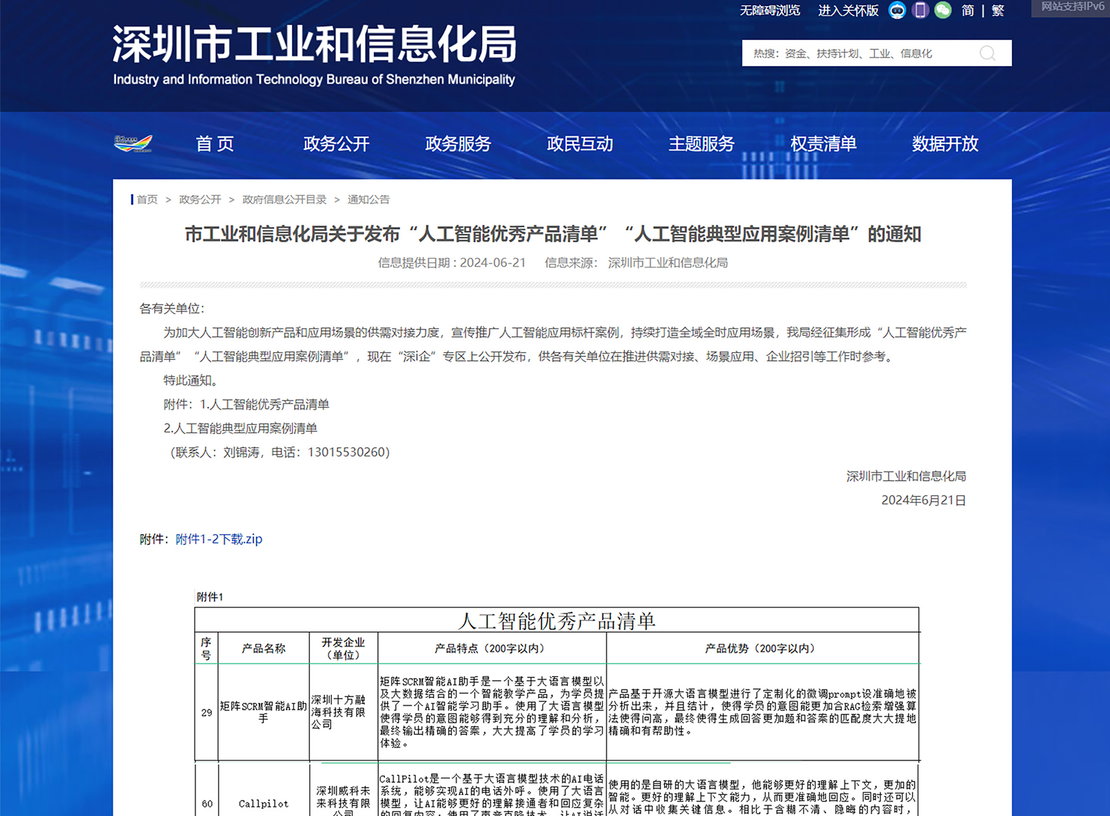The height and width of the screenshot is (816, 1110).
Task: Click the rainbow government site logo
Action: (135, 144)
